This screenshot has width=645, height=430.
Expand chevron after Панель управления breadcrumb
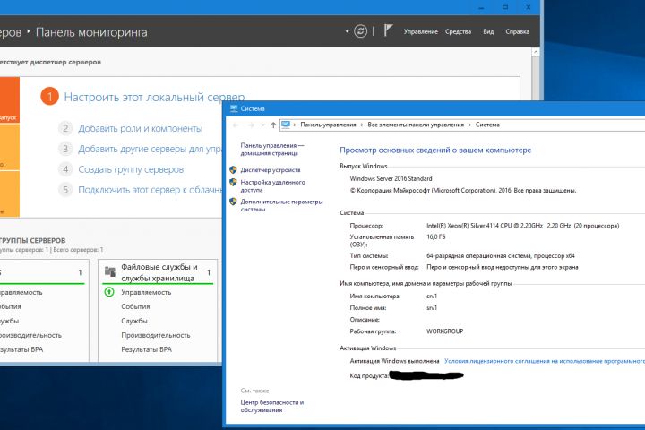click(362, 125)
